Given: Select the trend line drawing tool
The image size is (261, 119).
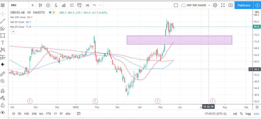Looking at the screenshot, I should point(3,21).
